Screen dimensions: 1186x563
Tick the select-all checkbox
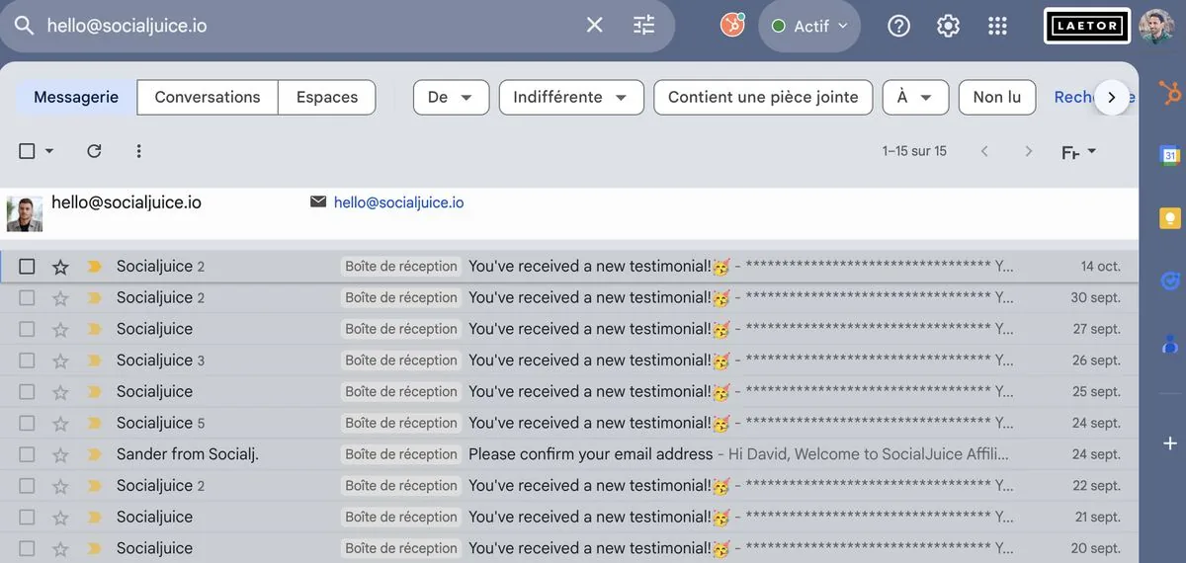point(28,151)
